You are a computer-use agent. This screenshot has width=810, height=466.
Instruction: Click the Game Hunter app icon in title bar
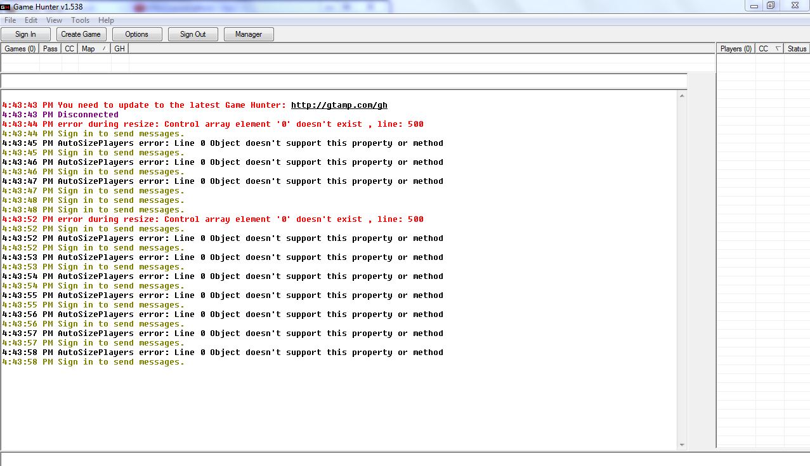(5, 6)
